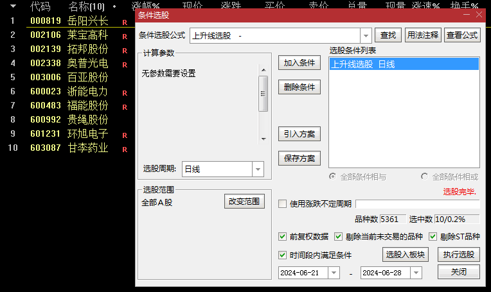Image resolution: width=491 pixels, height=292 pixels.
Task: Open 用法注释 usage notes
Action: (423, 35)
